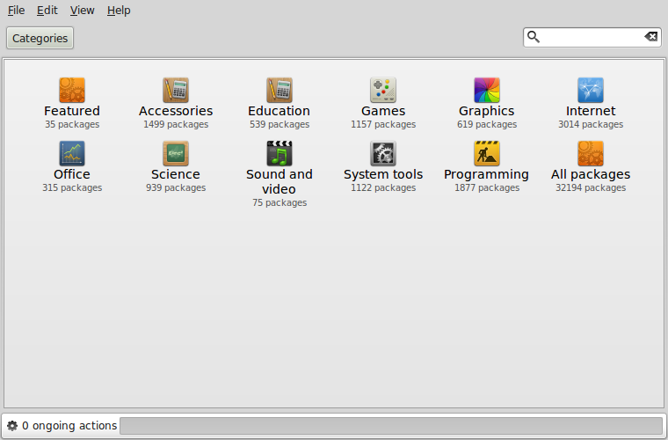Screen dimensions: 668x440
Task: Select the Science category icon
Action: point(176,153)
